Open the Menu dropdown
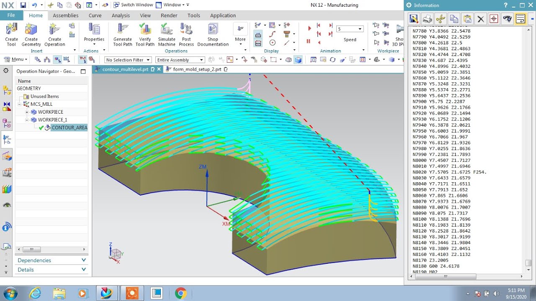This screenshot has height=301, width=536. pos(15,59)
